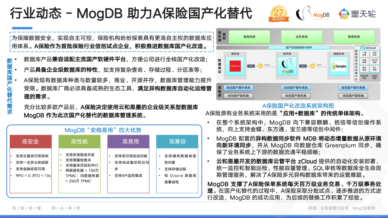
Task: Click yellow data sync icon before Greenplum box
Action: (313, 66)
